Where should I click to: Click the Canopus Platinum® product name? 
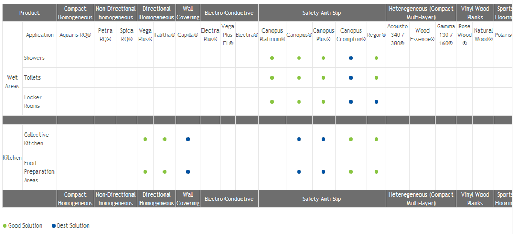coord(272,35)
